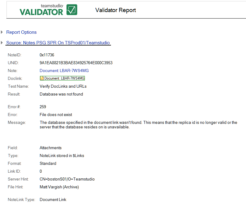Click the Note: field label
Screen dimensions: 246x204
[13, 71]
